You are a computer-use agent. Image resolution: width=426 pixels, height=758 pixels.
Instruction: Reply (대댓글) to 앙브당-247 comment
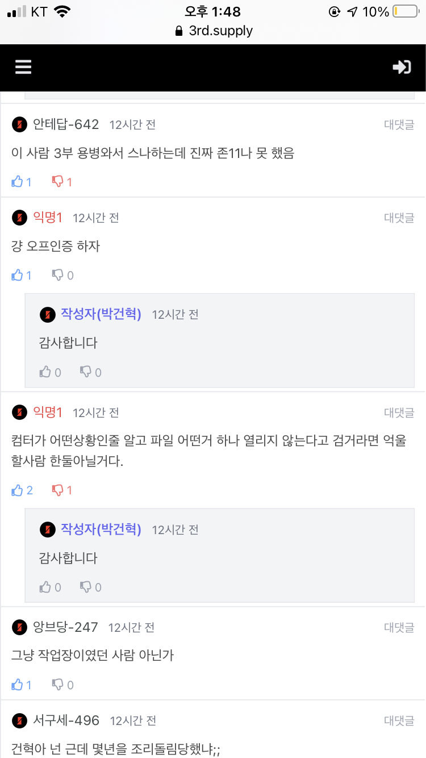click(399, 628)
